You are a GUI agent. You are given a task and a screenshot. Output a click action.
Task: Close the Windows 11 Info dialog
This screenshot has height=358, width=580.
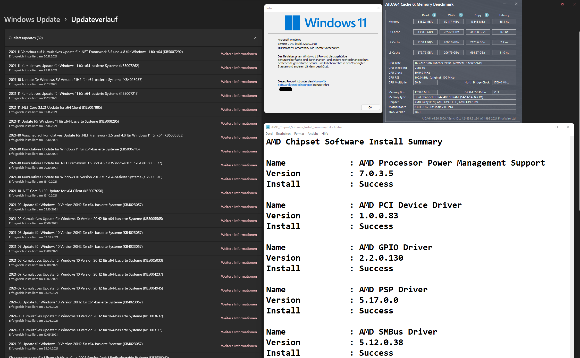pos(378,8)
